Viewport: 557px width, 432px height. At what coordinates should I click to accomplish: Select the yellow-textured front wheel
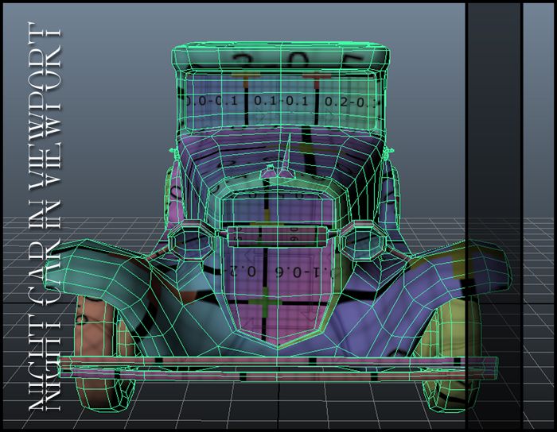(x=450, y=354)
